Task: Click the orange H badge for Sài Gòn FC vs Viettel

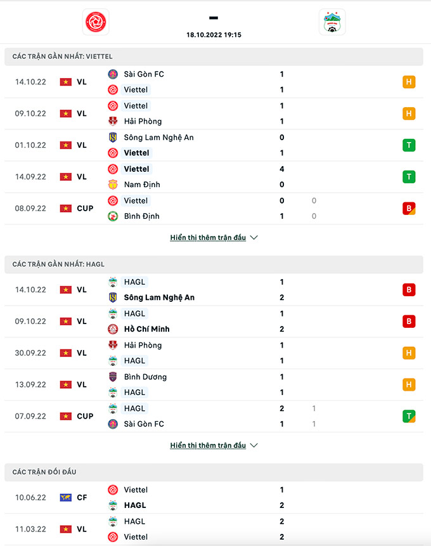Action: [x=409, y=82]
